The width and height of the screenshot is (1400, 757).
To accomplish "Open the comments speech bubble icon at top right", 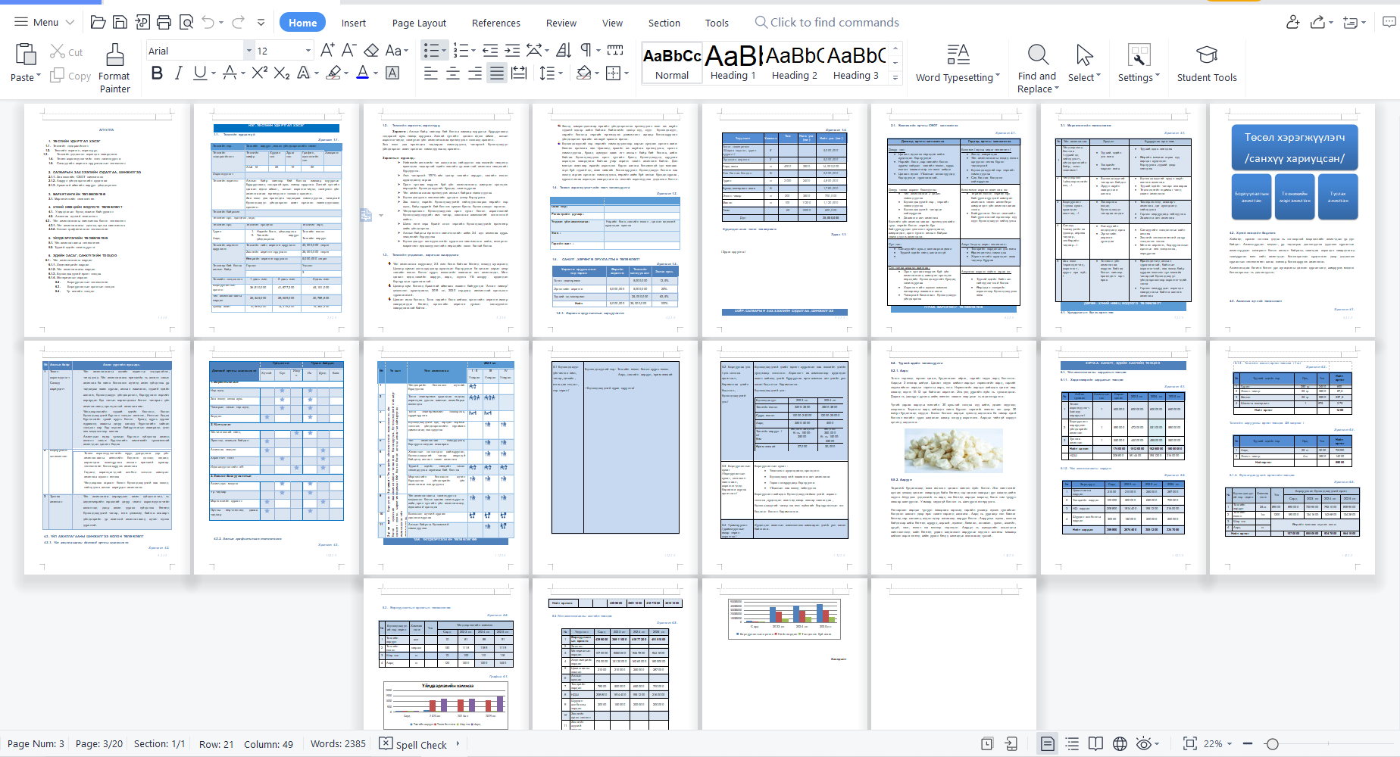I will (x=1389, y=22).
